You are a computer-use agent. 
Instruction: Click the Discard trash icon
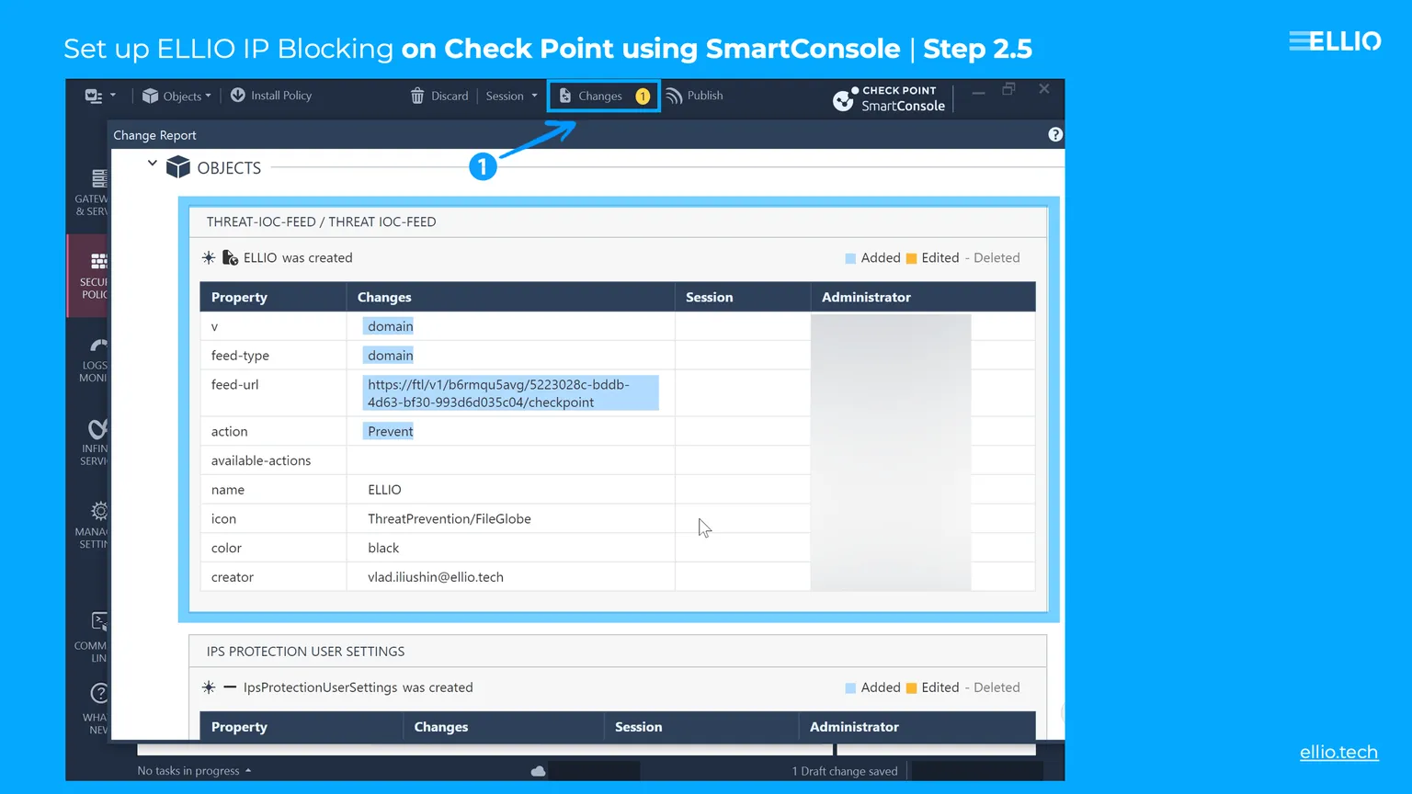417,96
